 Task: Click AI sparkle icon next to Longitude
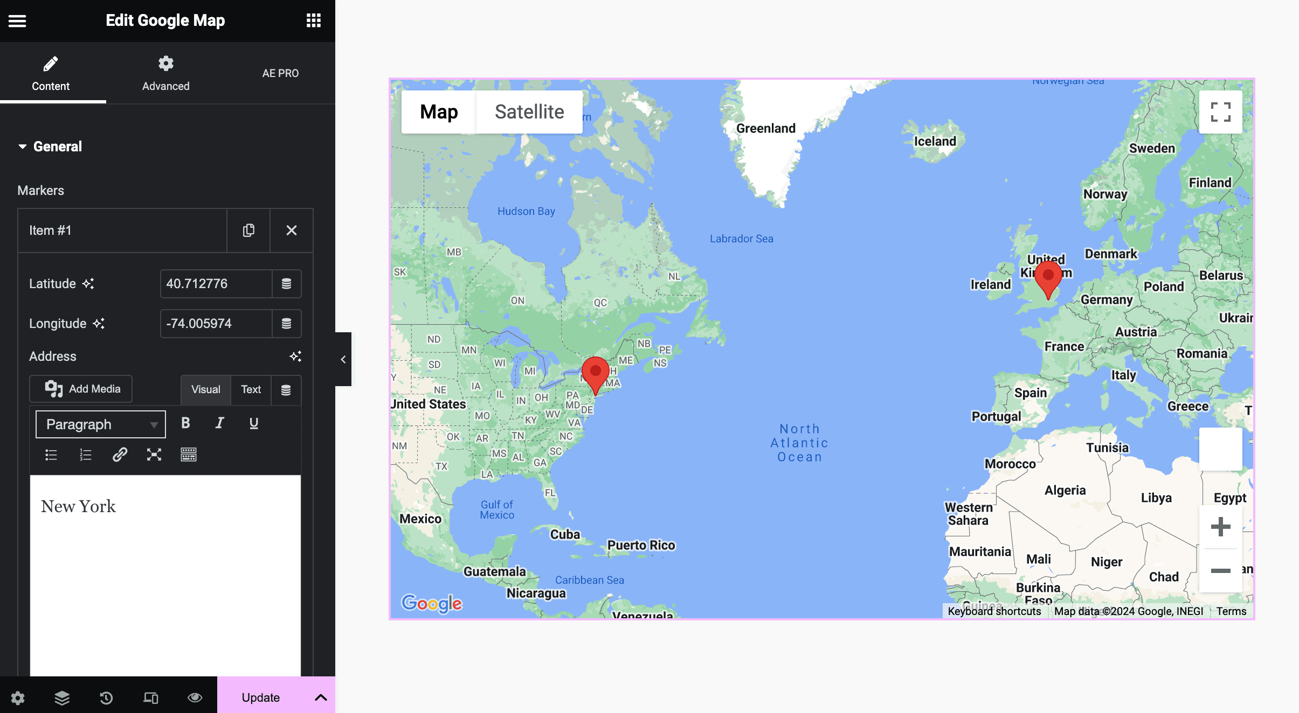pyautogui.click(x=99, y=324)
